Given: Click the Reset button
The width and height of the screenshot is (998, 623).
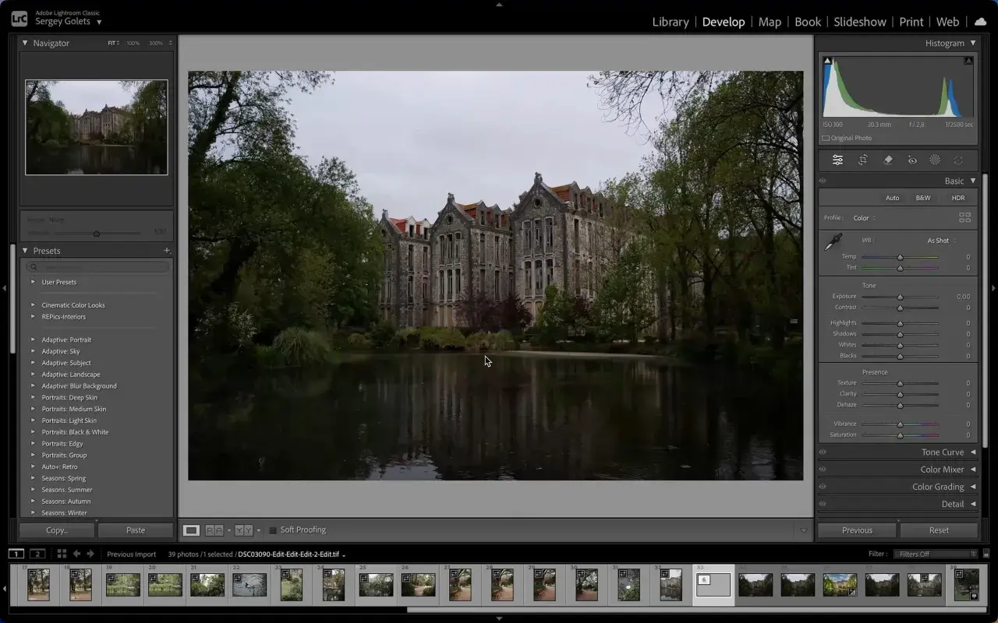Looking at the screenshot, I should 939,530.
